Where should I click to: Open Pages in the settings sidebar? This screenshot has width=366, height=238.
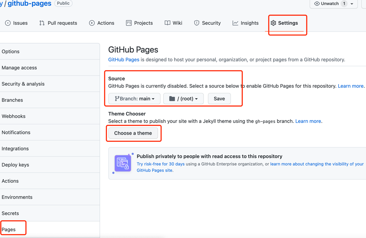point(9,230)
